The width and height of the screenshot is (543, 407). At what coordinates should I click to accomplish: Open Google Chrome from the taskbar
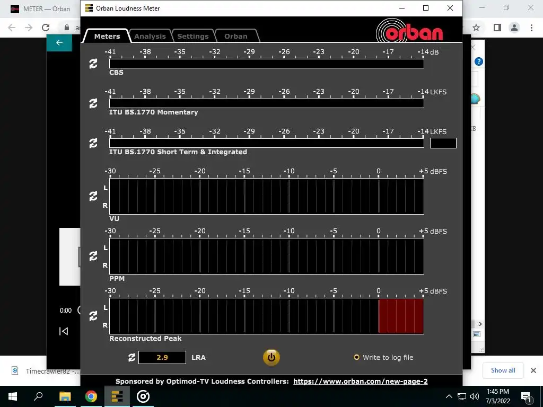coord(91,396)
